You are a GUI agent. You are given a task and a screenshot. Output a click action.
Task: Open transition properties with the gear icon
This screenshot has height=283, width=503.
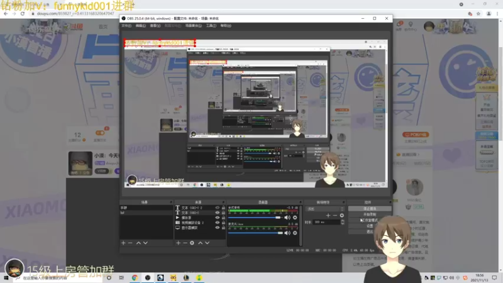point(342,215)
